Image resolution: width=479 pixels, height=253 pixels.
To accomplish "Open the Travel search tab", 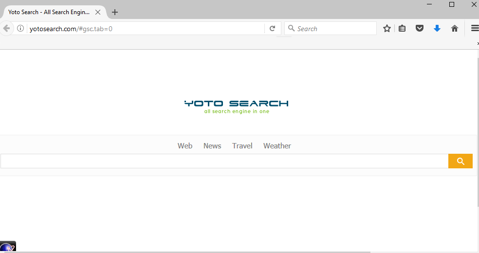I will (242, 146).
